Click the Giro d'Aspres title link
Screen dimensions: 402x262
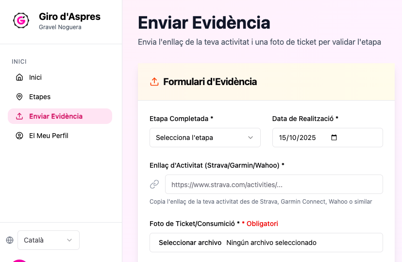pos(69,17)
